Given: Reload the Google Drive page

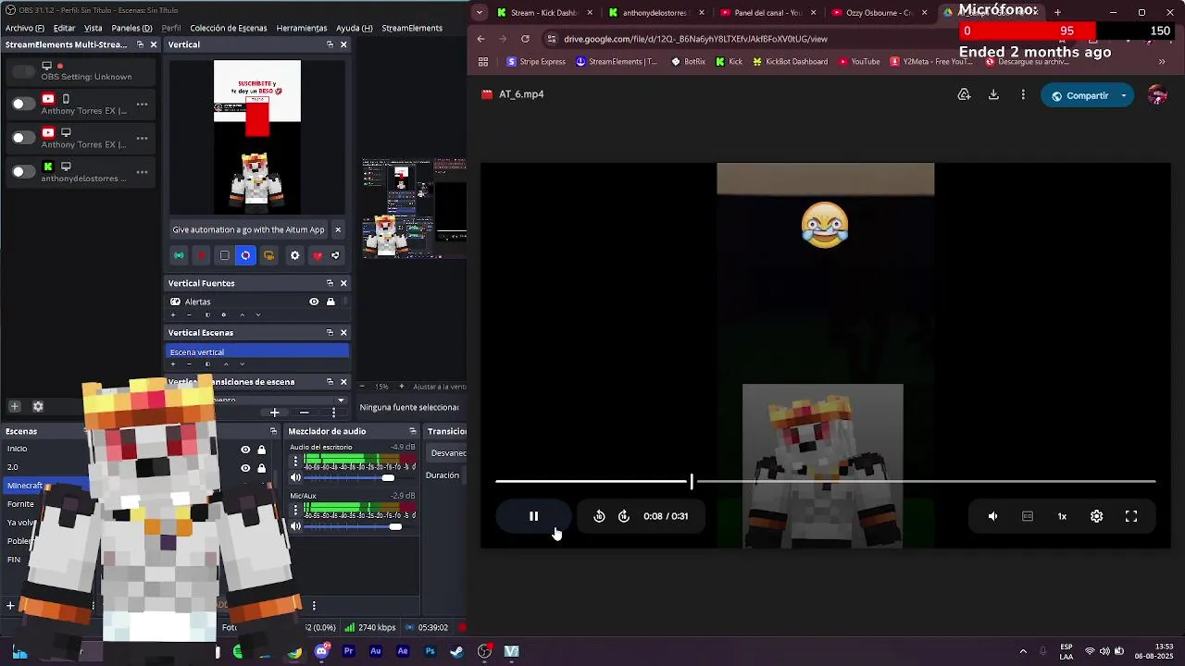Looking at the screenshot, I should coord(525,39).
